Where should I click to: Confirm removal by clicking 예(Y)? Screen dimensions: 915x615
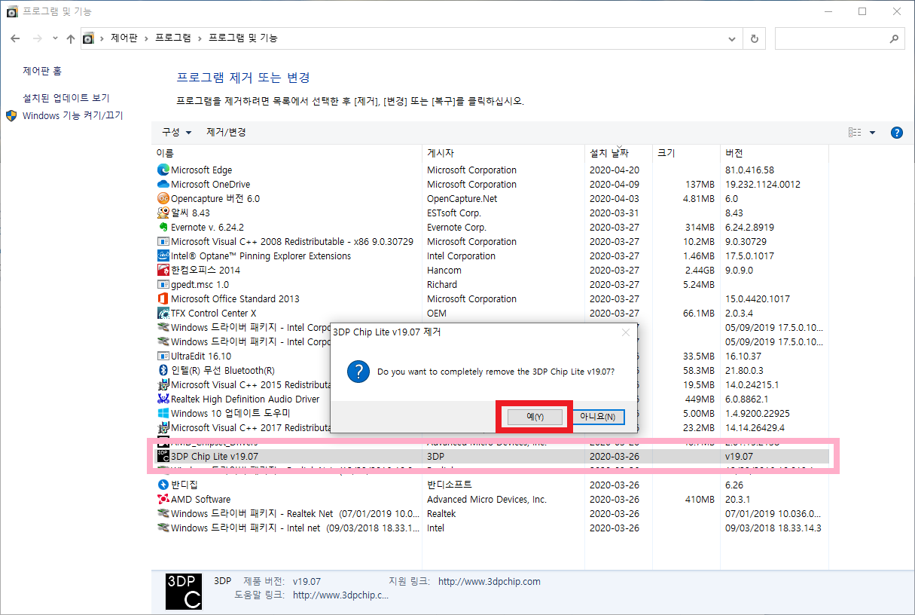tap(535, 416)
